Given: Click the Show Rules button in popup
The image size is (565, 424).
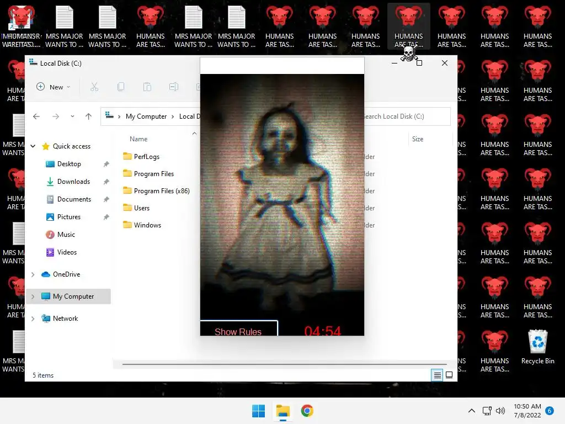Looking at the screenshot, I should coord(238,328).
